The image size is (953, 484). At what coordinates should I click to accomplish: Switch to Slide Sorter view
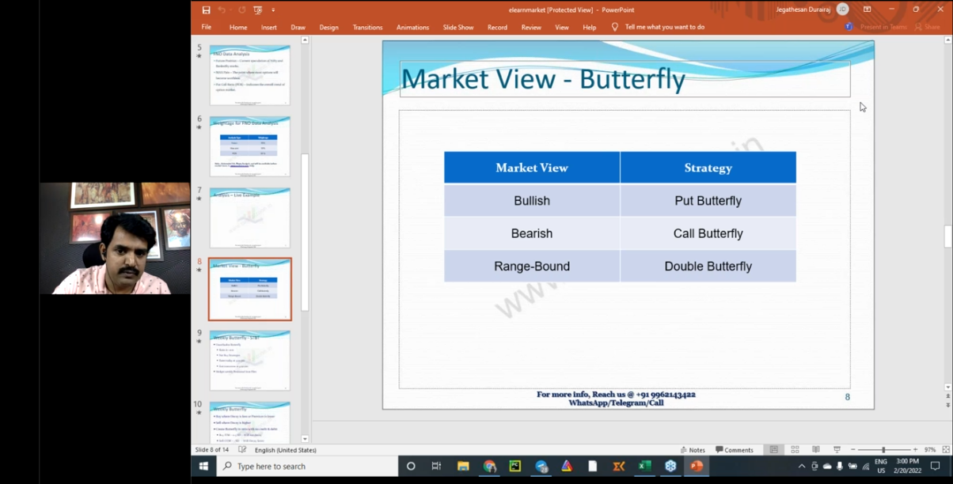pyautogui.click(x=795, y=449)
